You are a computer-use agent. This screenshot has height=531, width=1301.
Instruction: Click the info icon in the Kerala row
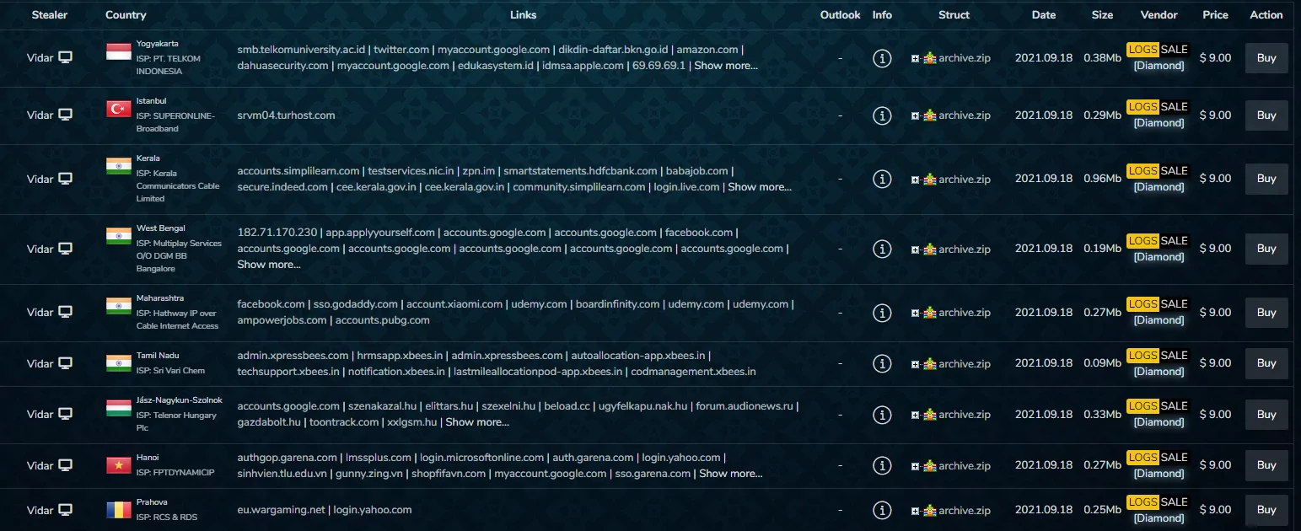(882, 179)
